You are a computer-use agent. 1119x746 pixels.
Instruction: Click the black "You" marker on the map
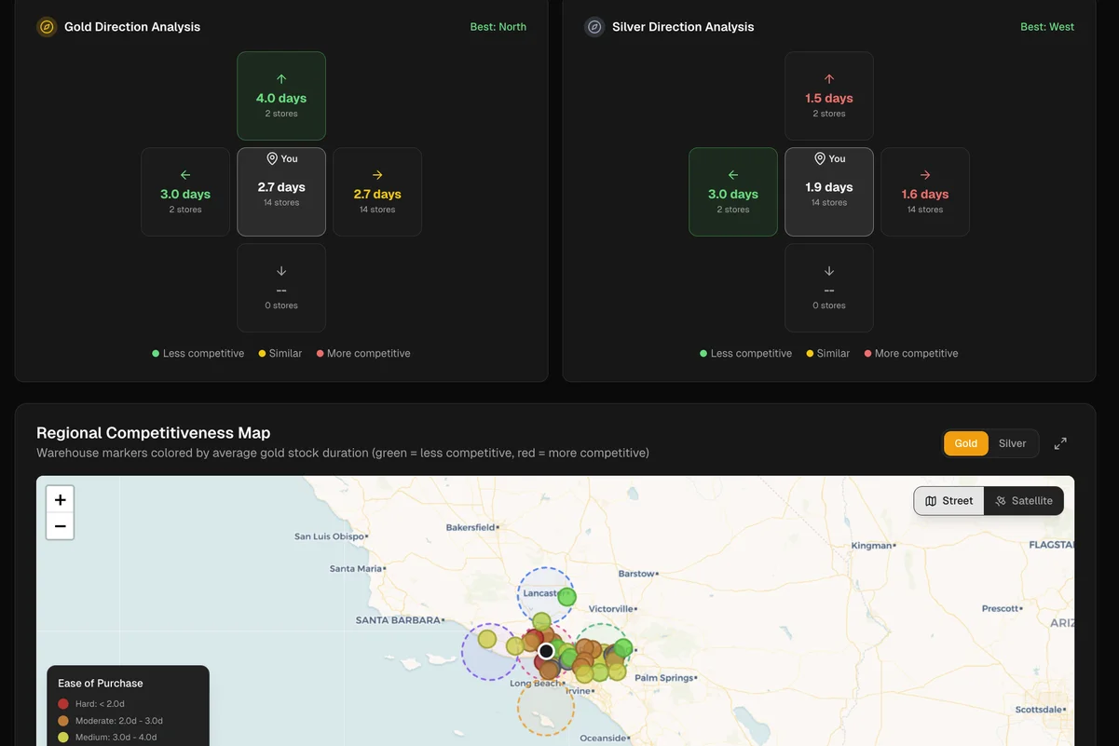[545, 649]
